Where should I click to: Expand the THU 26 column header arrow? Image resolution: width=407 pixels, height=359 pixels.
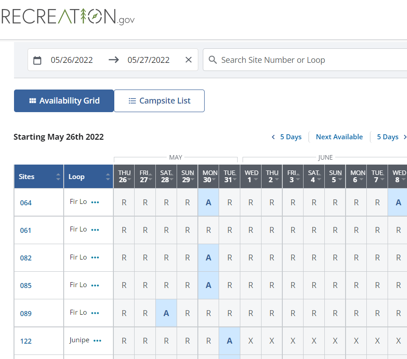tap(129, 180)
